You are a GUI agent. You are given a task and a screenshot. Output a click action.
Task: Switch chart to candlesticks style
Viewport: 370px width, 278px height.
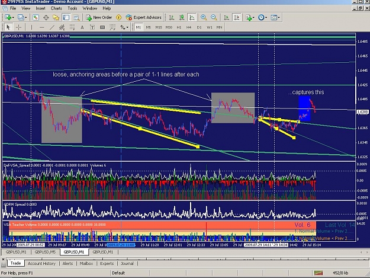(182, 17)
